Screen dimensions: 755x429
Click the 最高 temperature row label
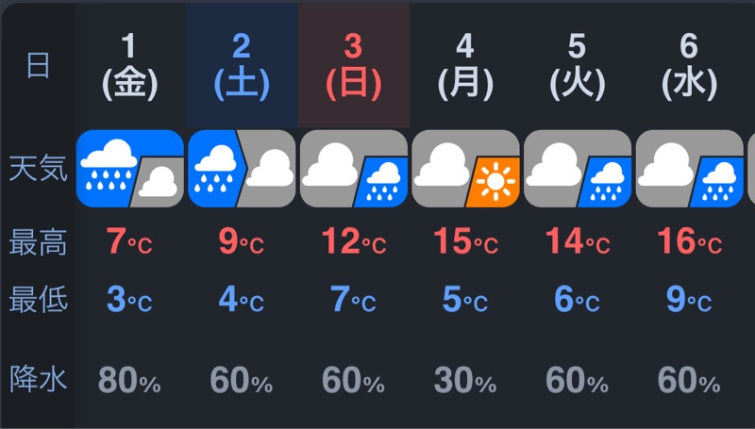tap(38, 242)
